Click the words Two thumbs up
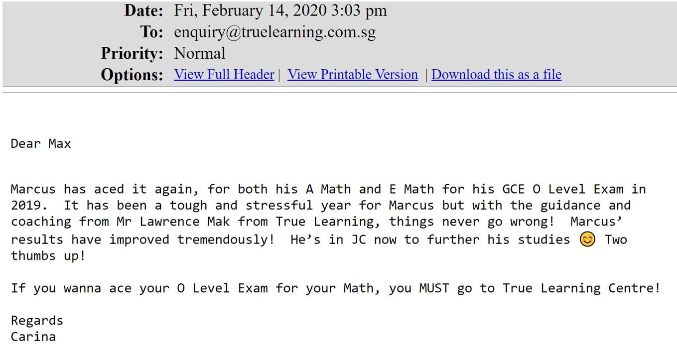Viewport: 677px width, 360px height. click(x=319, y=248)
